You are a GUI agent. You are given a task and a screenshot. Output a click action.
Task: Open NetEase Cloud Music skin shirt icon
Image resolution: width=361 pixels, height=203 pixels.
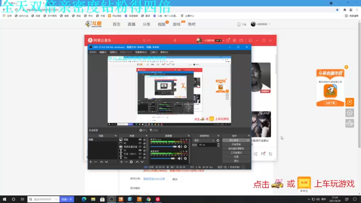coord(228,40)
